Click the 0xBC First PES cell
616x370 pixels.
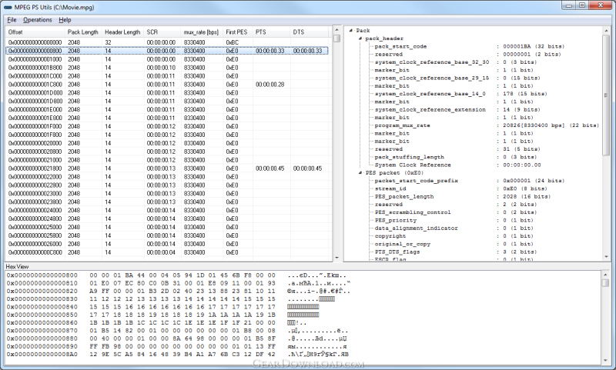[x=233, y=42]
